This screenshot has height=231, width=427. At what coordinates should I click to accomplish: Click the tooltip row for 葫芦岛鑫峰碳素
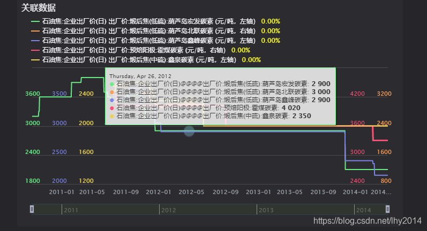point(220,100)
